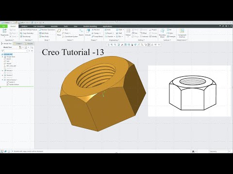Switch to the Tools tab
The height and width of the screenshot is (174, 233).
(x=66, y=26)
